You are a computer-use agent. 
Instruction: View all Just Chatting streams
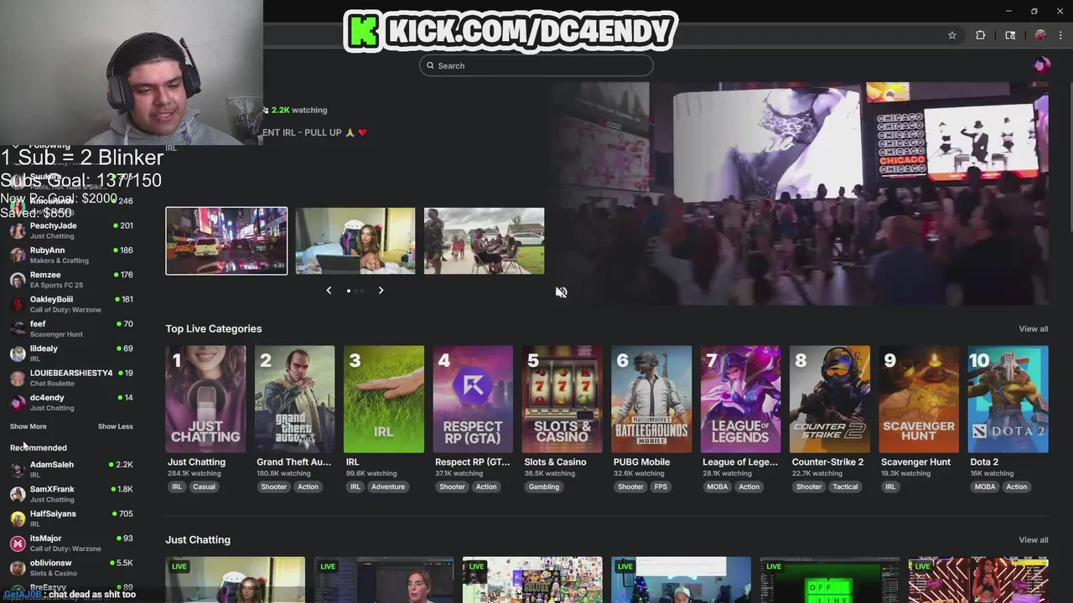1034,540
